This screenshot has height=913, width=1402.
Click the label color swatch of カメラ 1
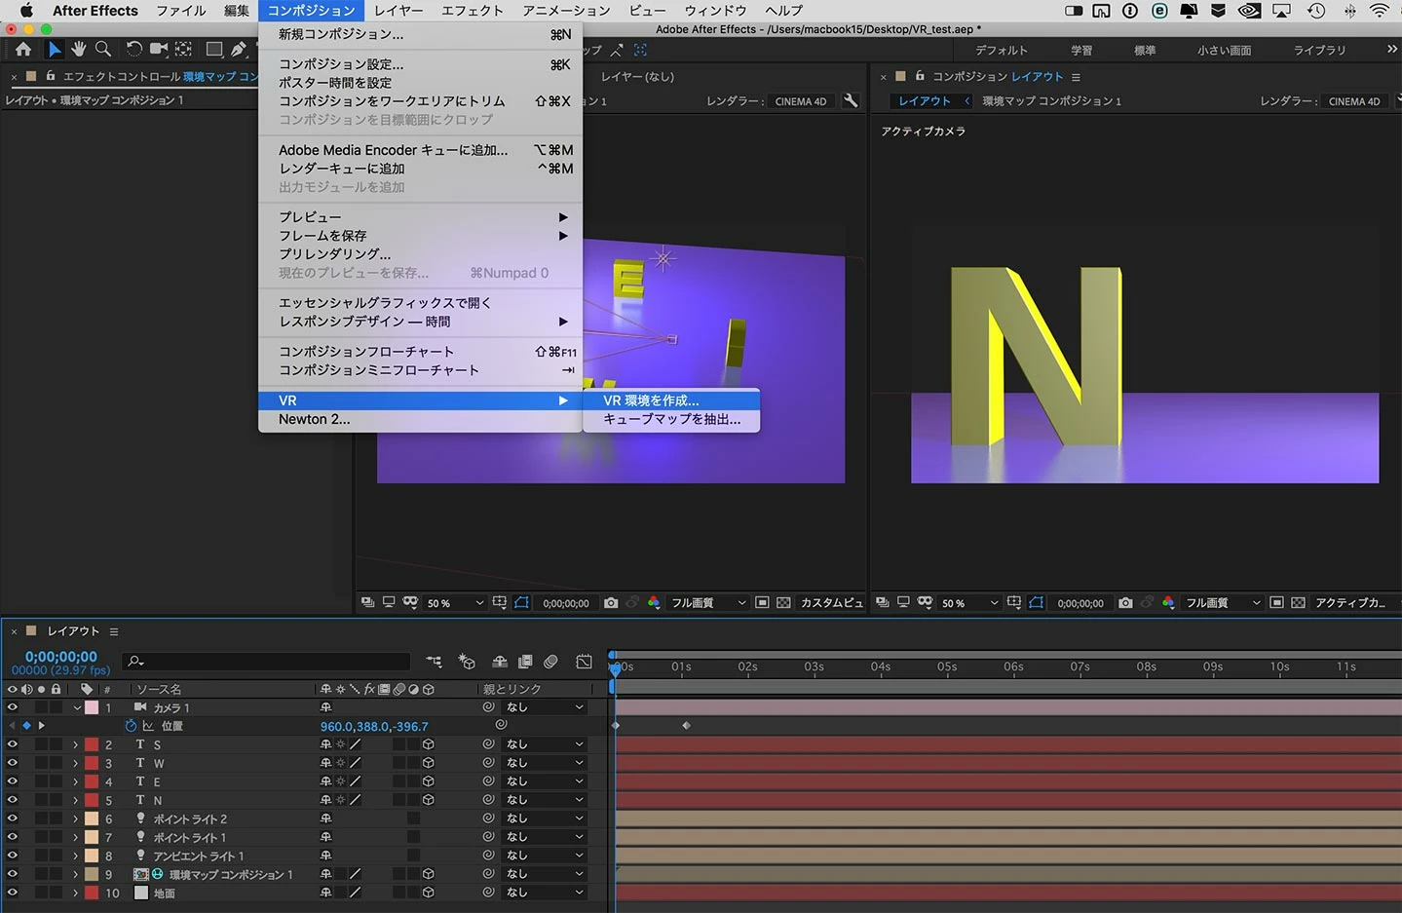[x=92, y=707]
